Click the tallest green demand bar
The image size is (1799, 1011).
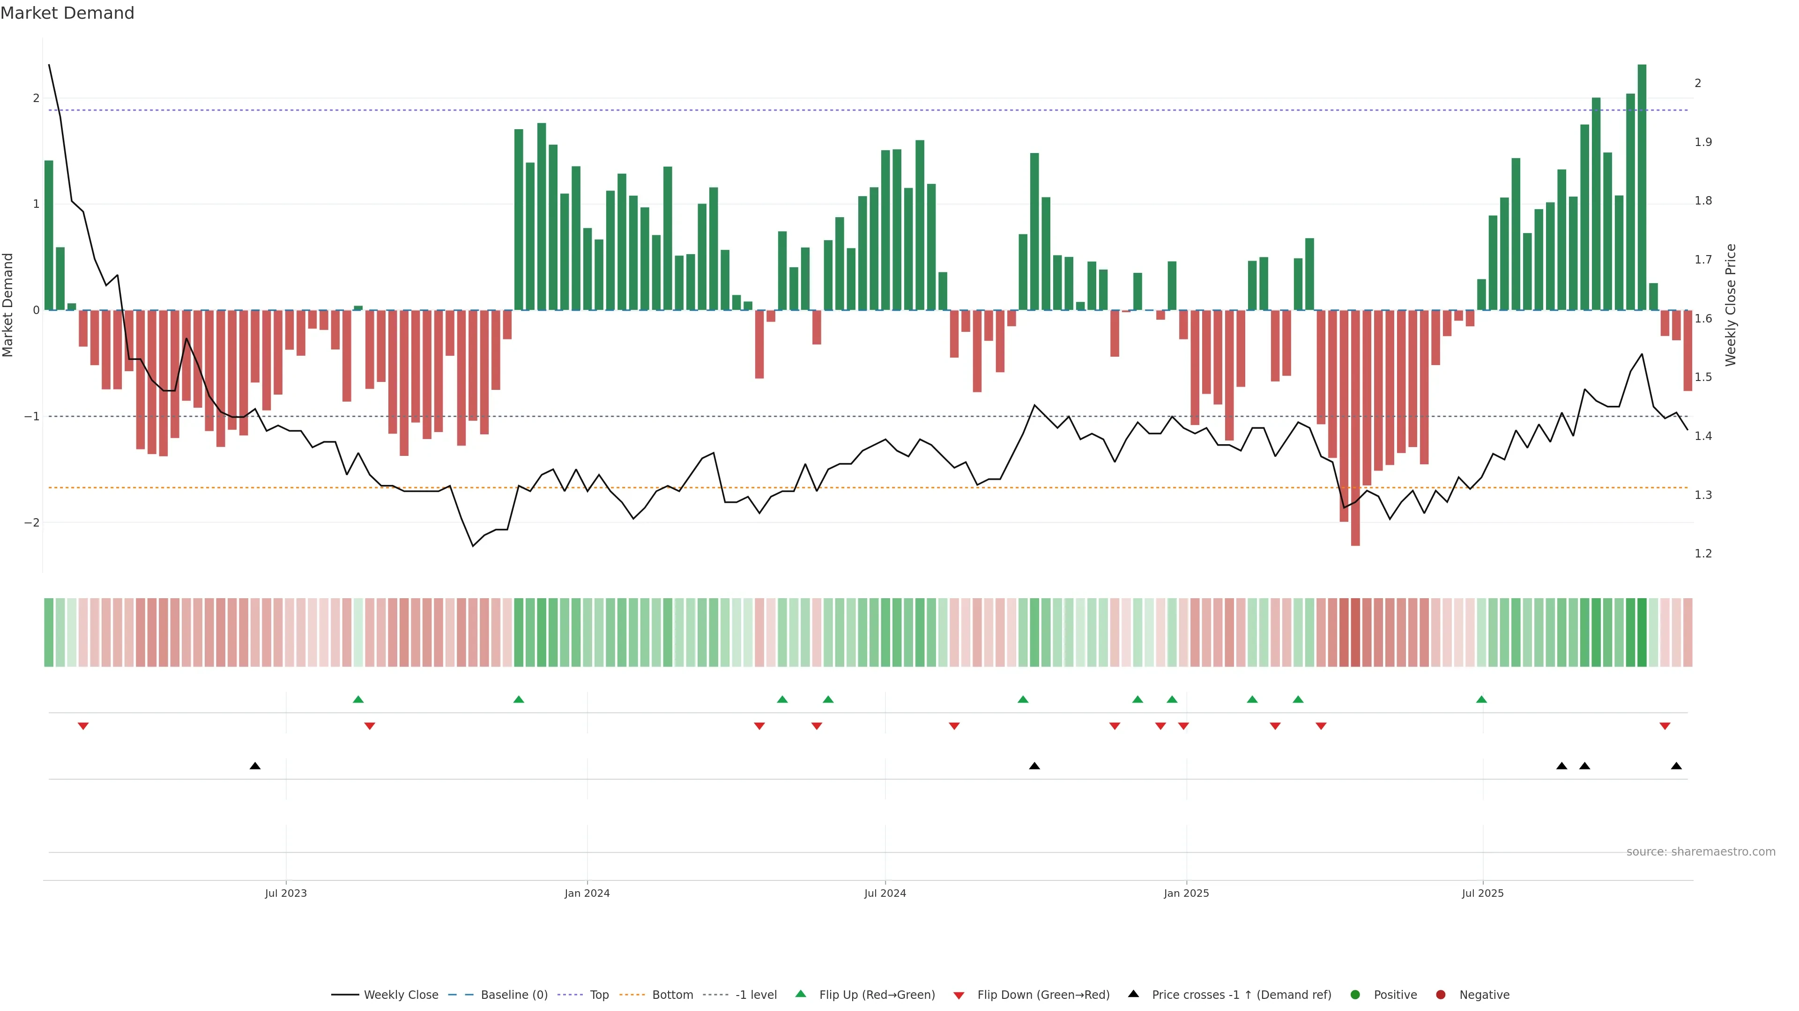(x=1642, y=187)
